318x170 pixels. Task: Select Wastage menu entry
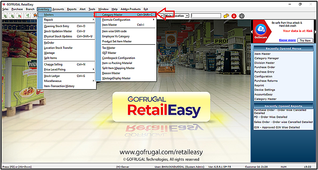coord(67,53)
